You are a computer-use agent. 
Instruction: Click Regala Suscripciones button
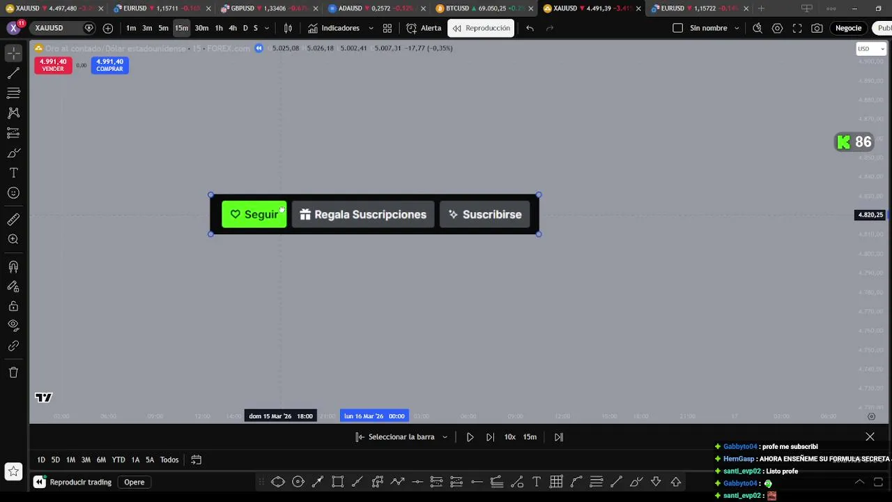point(363,215)
